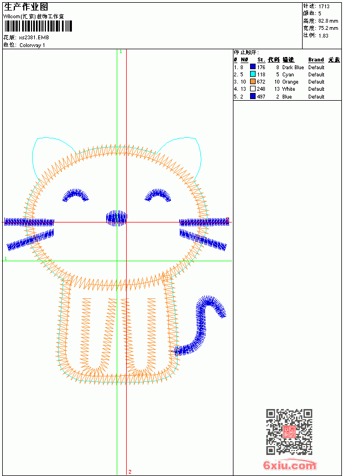Click the upper left whisker stitching
Viewport: 343px width, 476px height.
pyautogui.click(x=29, y=222)
